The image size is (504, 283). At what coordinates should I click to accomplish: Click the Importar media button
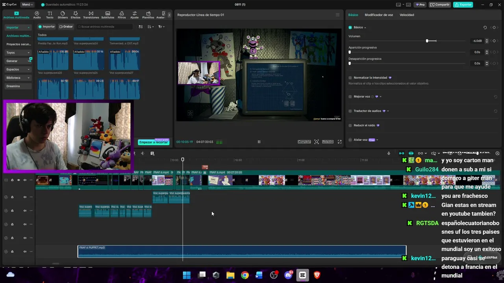tap(46, 27)
